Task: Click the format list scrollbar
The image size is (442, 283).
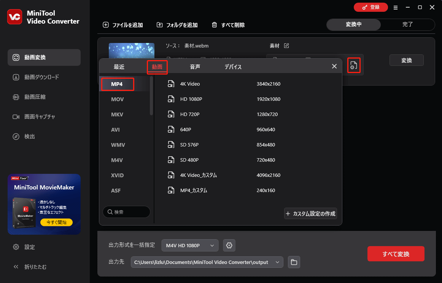Action: point(151,96)
